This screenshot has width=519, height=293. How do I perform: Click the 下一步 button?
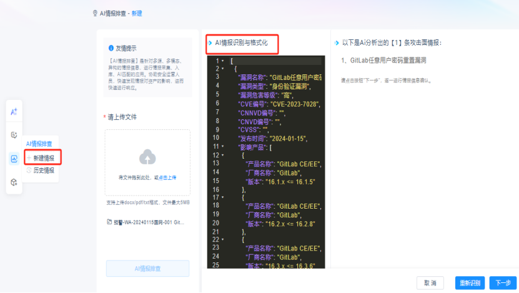point(503,283)
